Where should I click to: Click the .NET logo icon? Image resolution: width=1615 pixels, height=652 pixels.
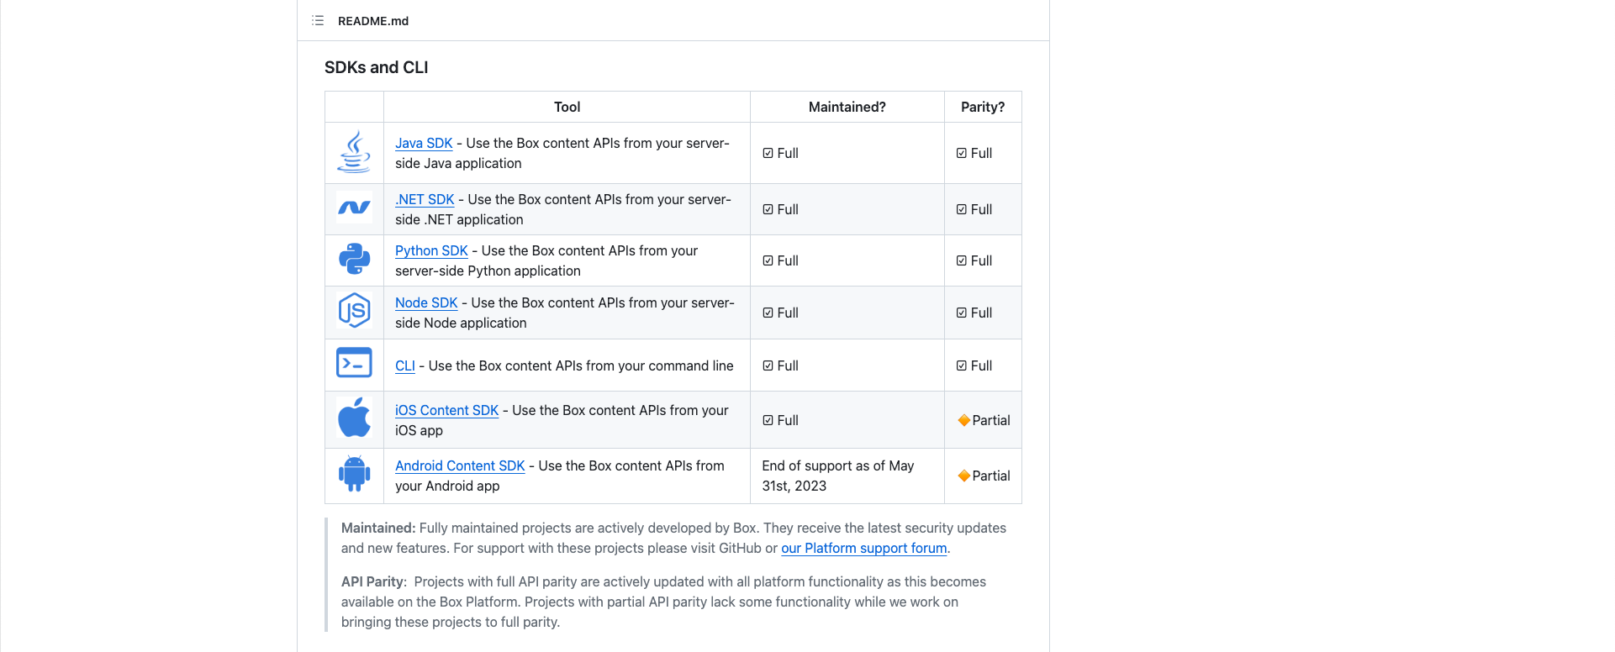[x=354, y=208]
